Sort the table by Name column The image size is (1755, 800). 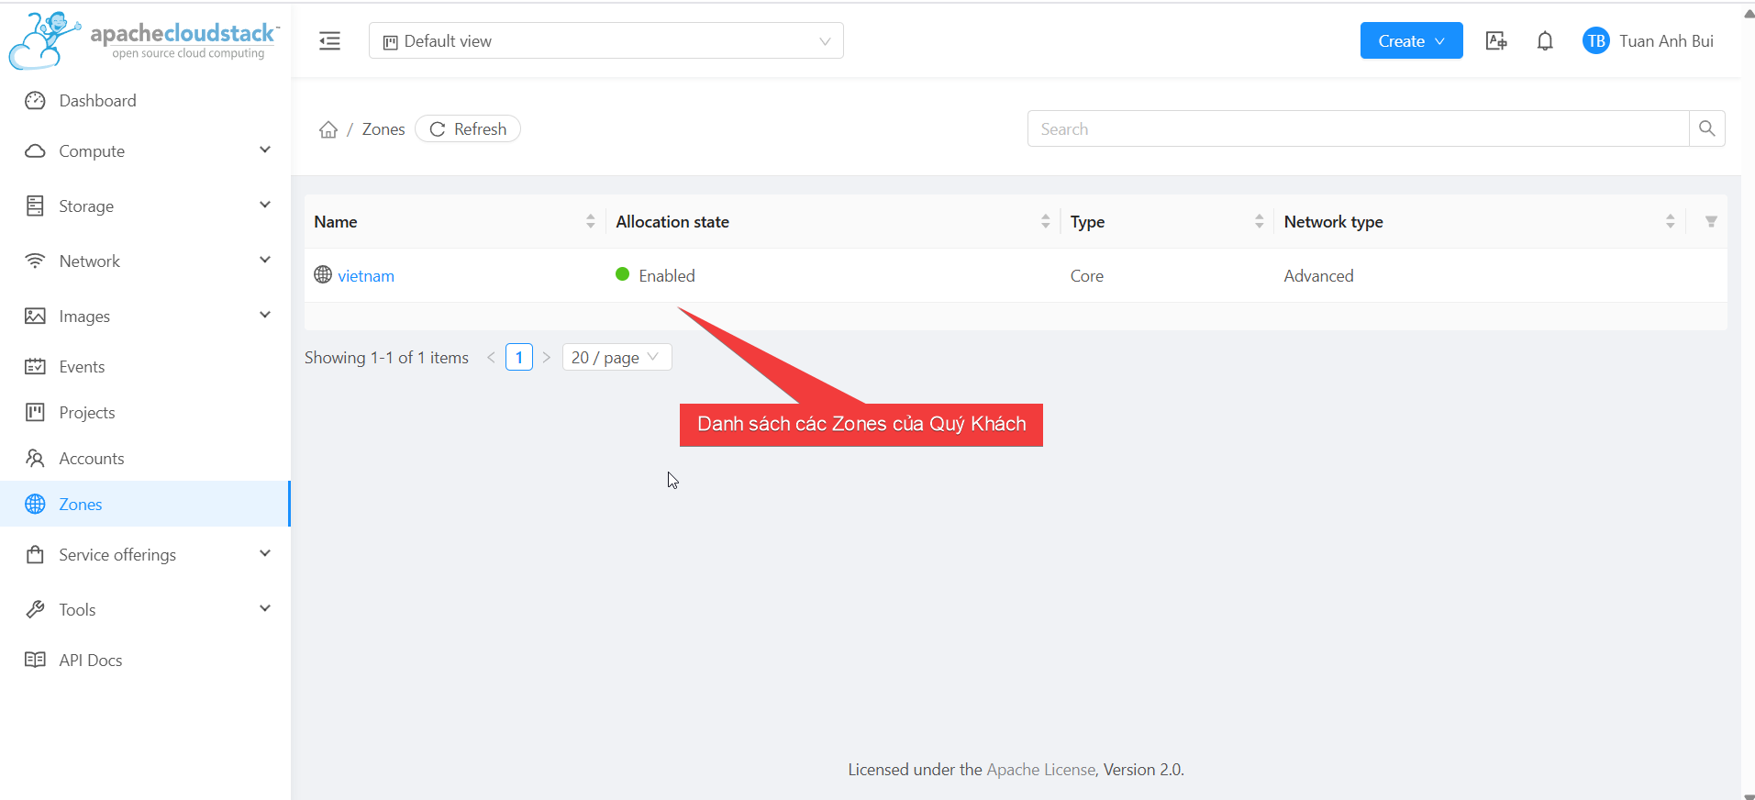(590, 222)
